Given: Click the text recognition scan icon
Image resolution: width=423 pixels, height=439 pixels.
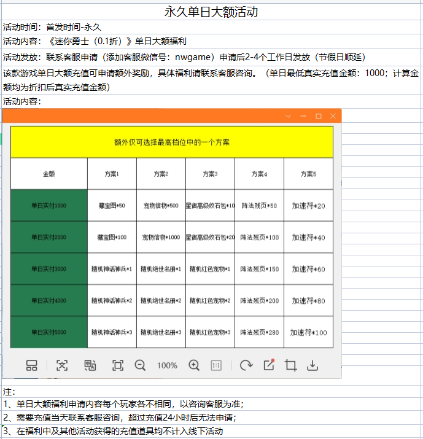Looking at the screenshot, I should coord(62,365).
